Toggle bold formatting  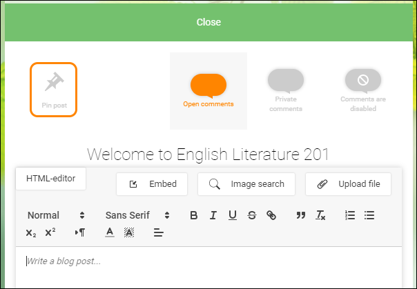[194, 215]
